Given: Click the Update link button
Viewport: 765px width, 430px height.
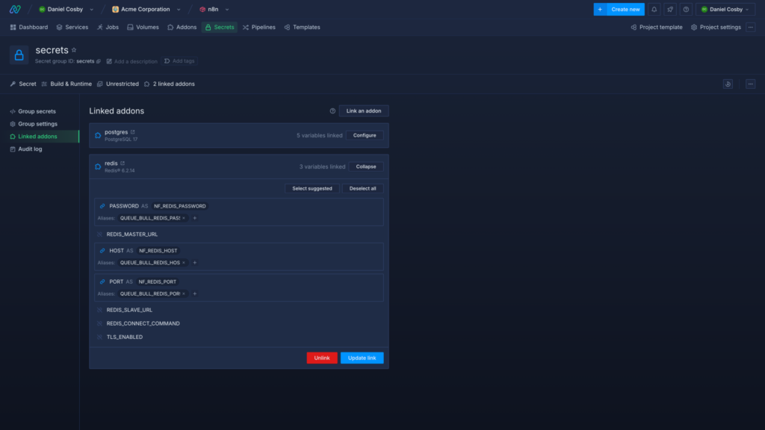Looking at the screenshot, I should 362,358.
